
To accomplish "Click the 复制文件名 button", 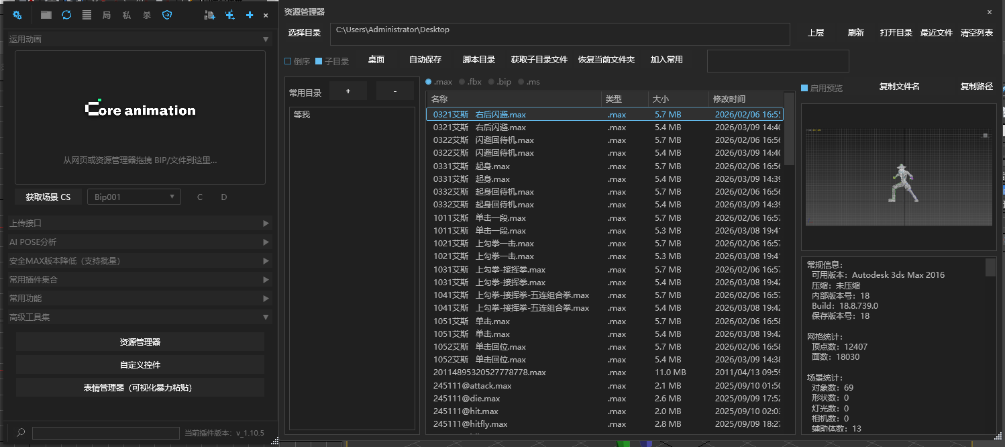I will pyautogui.click(x=899, y=87).
